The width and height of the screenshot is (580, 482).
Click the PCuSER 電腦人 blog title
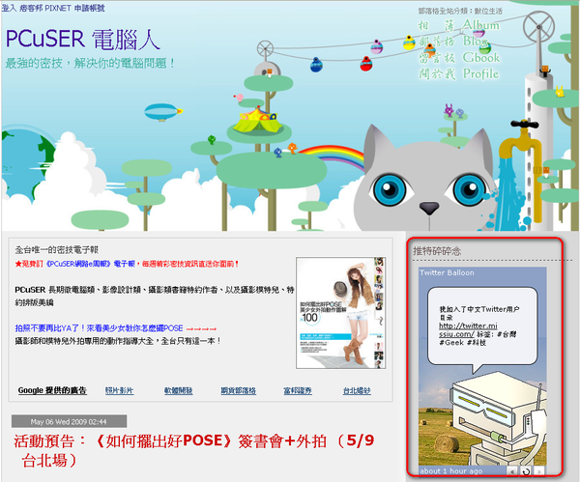(83, 40)
